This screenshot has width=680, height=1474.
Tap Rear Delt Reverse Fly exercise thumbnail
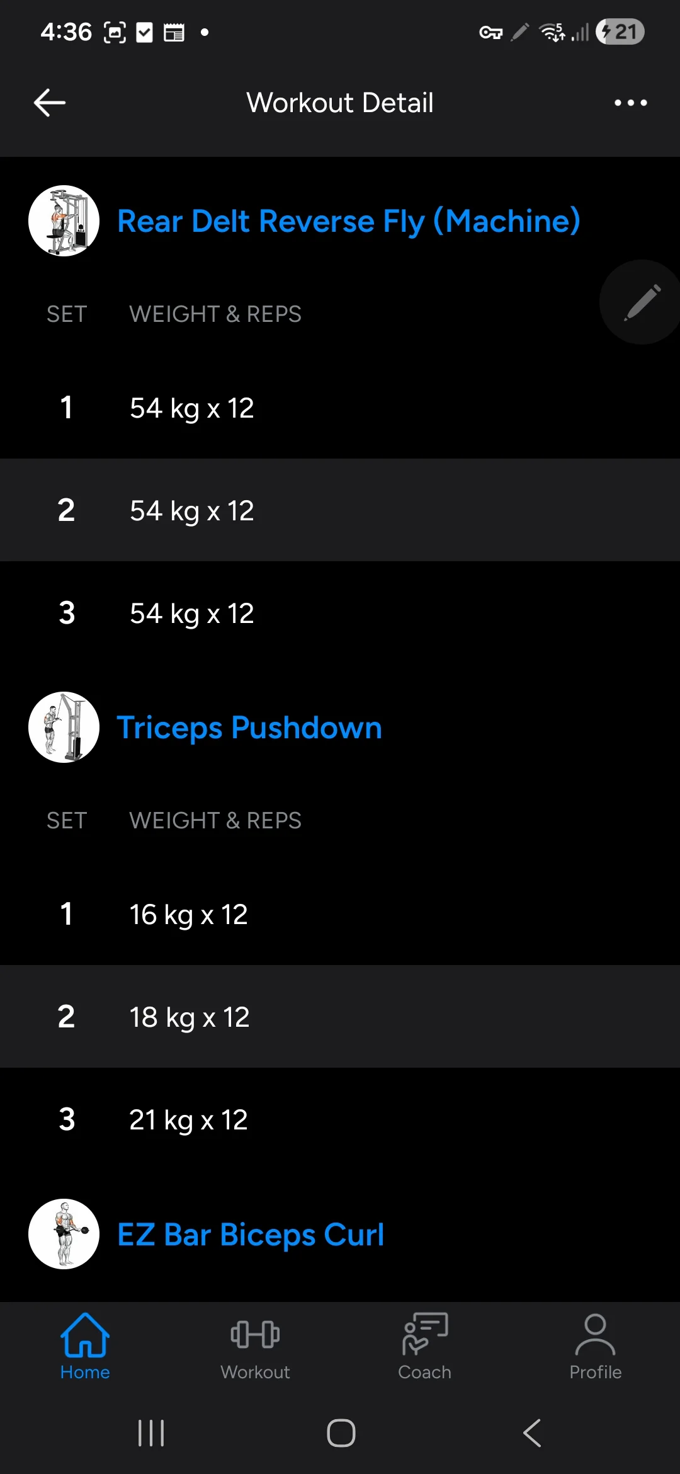pyautogui.click(x=64, y=221)
